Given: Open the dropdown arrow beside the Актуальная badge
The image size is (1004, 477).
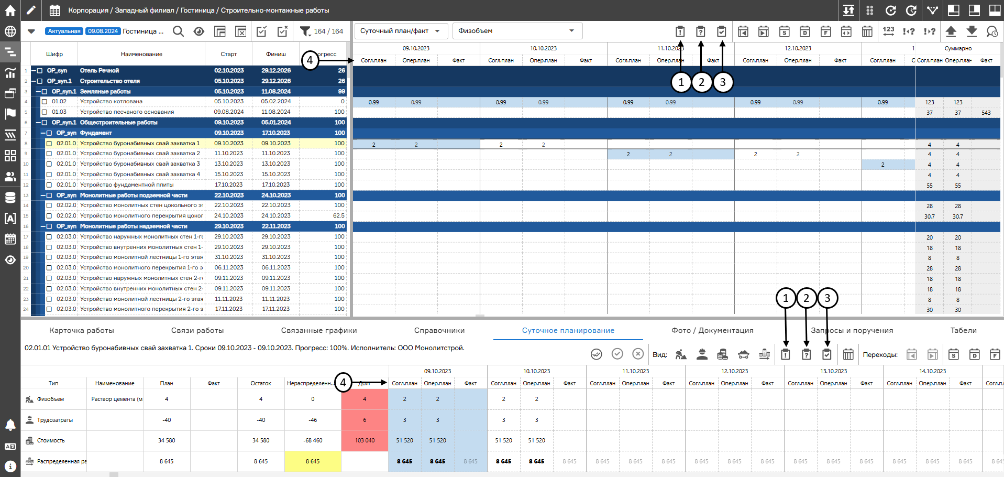Looking at the screenshot, I should click(x=31, y=31).
